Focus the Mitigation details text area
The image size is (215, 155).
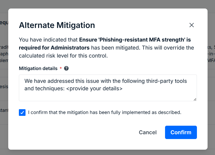click(108, 88)
